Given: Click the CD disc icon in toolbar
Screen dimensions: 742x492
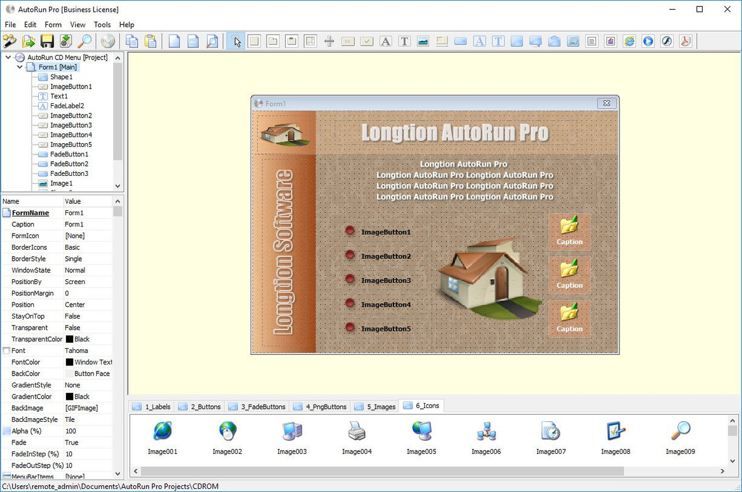Looking at the screenshot, I should 108,41.
